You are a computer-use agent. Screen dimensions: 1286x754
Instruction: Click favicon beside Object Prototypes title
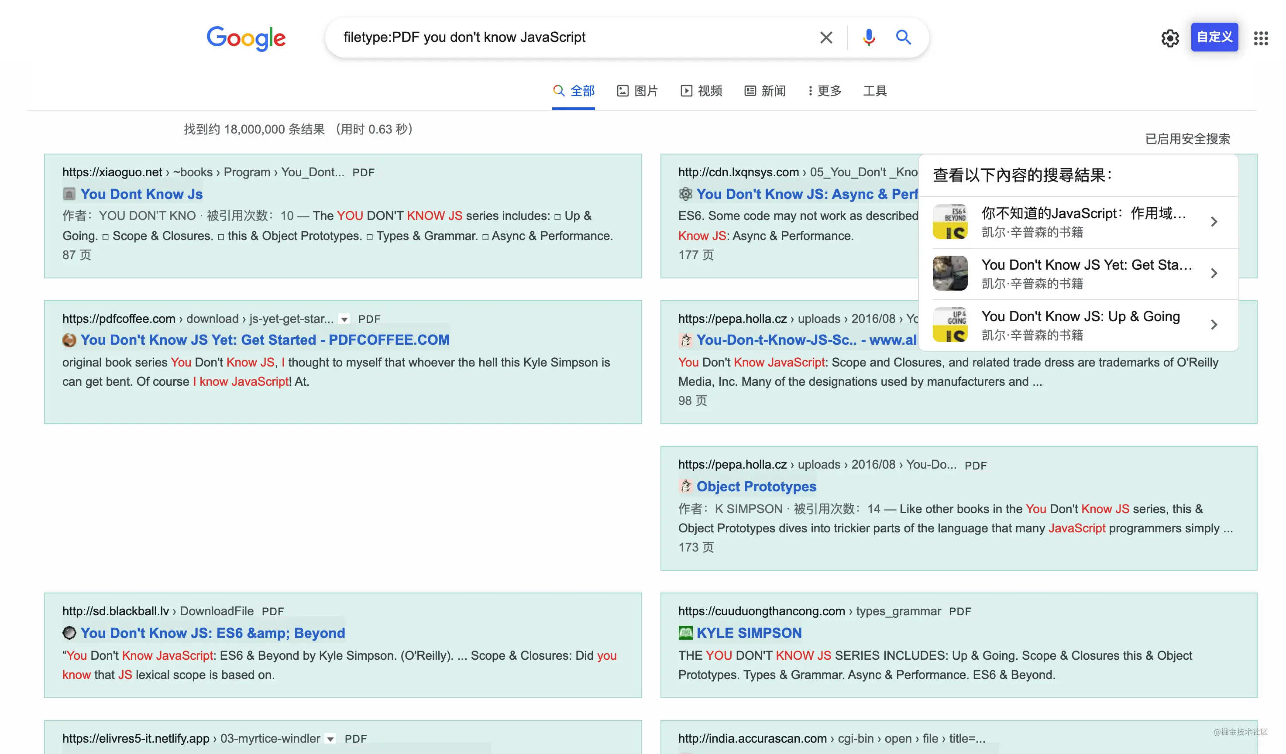(x=685, y=486)
